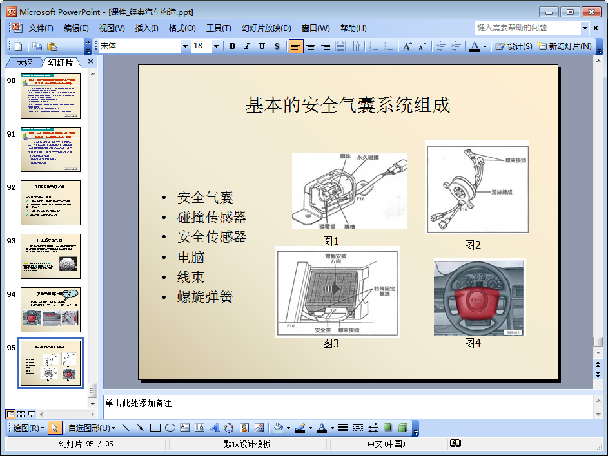Insert a vertical text box
The image size is (608, 456).
point(200,428)
